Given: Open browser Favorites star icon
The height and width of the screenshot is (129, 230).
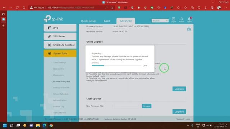Looking at the screenshot, I should tap(186, 8).
